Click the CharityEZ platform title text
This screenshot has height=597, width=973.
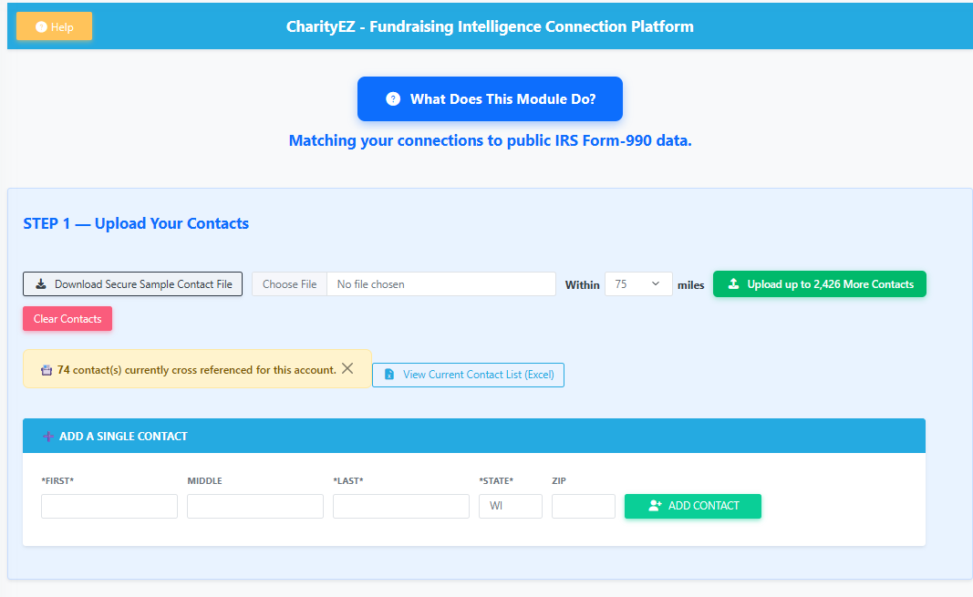pos(490,26)
